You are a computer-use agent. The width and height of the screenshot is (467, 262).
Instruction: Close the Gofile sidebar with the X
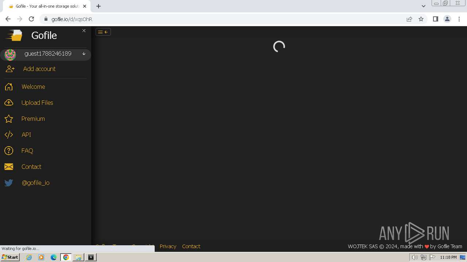(x=84, y=31)
